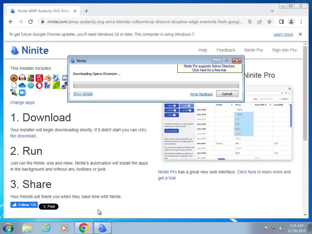
Task: Click the download progress bar in the Ninite dialog
Action: pyautogui.click(x=156, y=85)
